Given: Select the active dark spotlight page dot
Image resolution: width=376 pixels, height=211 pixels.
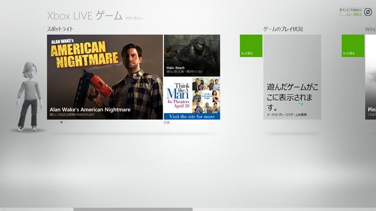Looking at the screenshot, I should point(61,122).
